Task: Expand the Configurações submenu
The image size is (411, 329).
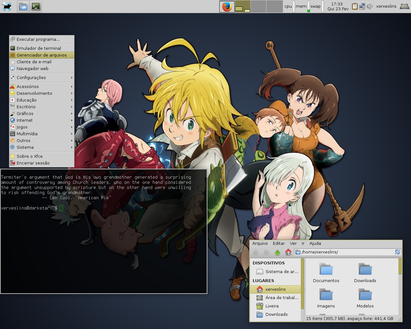Action: tap(42, 77)
